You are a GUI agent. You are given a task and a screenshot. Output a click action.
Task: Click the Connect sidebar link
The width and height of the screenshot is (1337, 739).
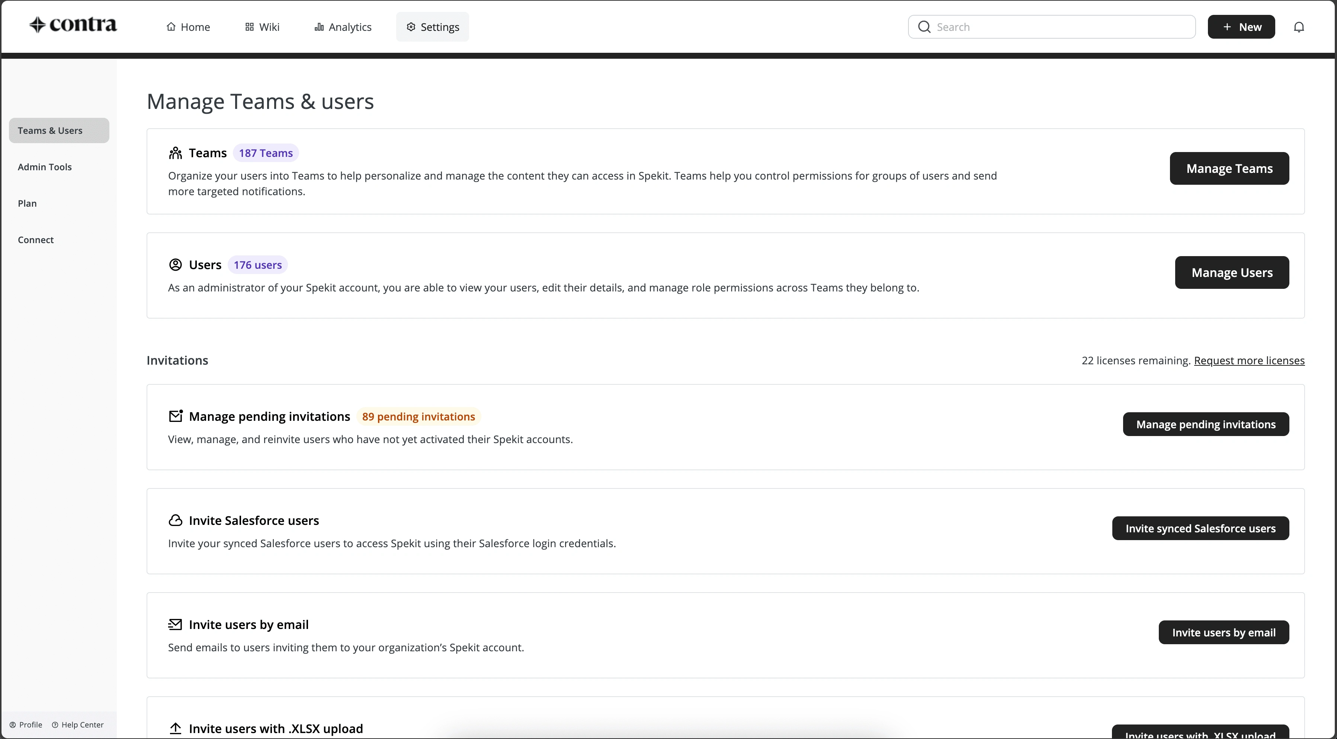(35, 239)
